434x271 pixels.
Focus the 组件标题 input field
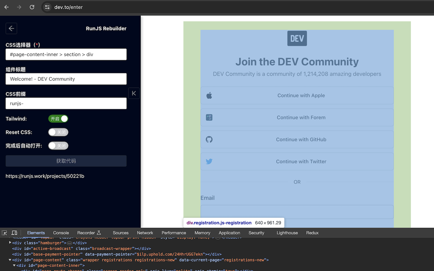[x=66, y=79]
